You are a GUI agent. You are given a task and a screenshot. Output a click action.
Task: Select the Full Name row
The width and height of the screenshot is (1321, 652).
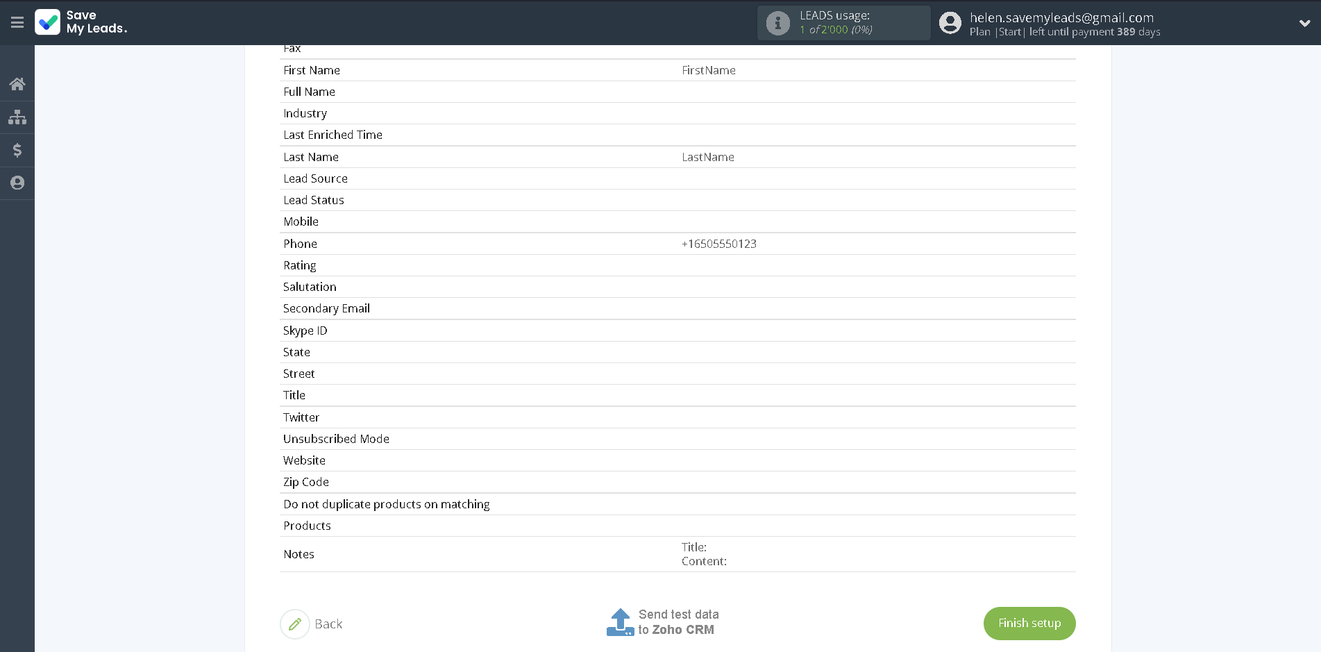pos(678,92)
